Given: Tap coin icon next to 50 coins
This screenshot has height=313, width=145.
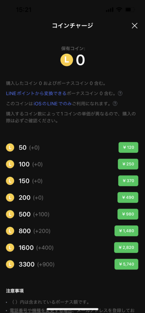Looking at the screenshot, I should [10, 148].
